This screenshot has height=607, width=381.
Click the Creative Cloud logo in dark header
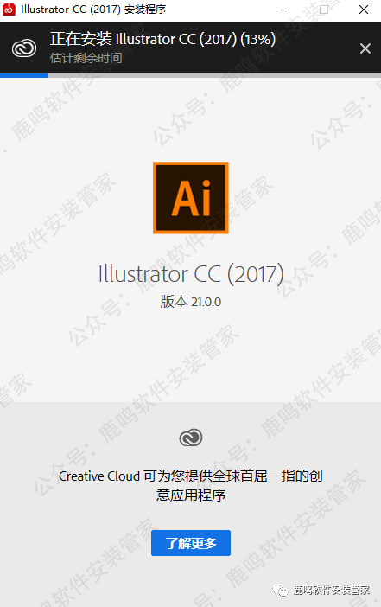[24, 48]
